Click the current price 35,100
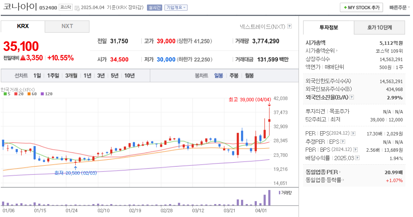Viewport: 413px width, 217px height. point(21,46)
